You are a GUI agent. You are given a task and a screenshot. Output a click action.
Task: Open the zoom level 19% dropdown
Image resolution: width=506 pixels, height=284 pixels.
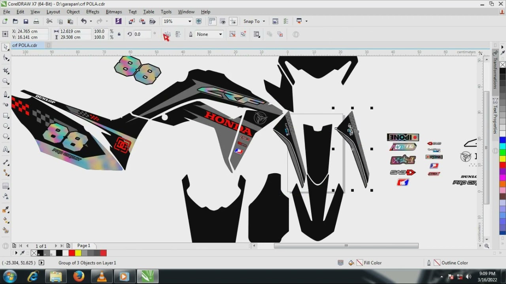point(190,21)
